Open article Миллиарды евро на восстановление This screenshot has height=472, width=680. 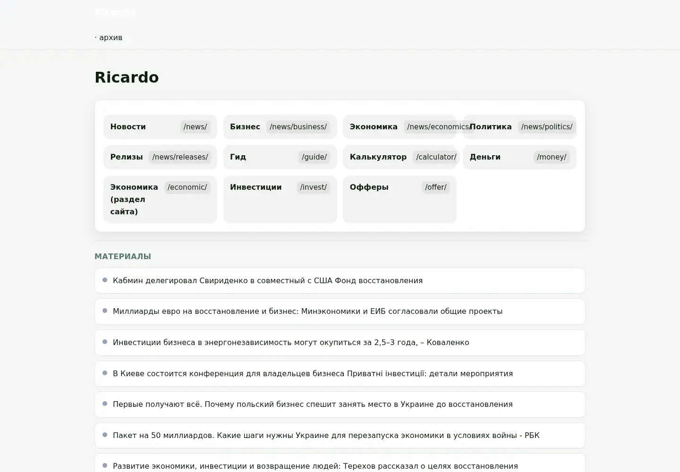(x=340, y=312)
